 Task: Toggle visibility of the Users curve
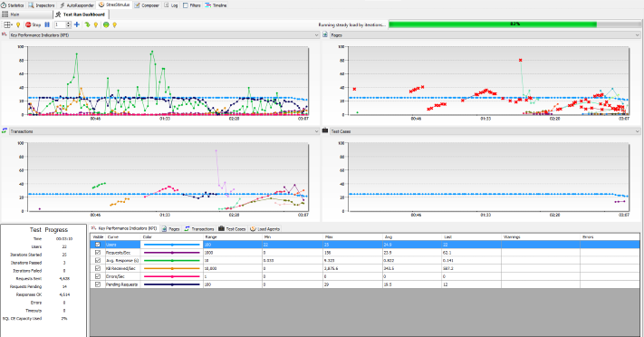tap(98, 245)
